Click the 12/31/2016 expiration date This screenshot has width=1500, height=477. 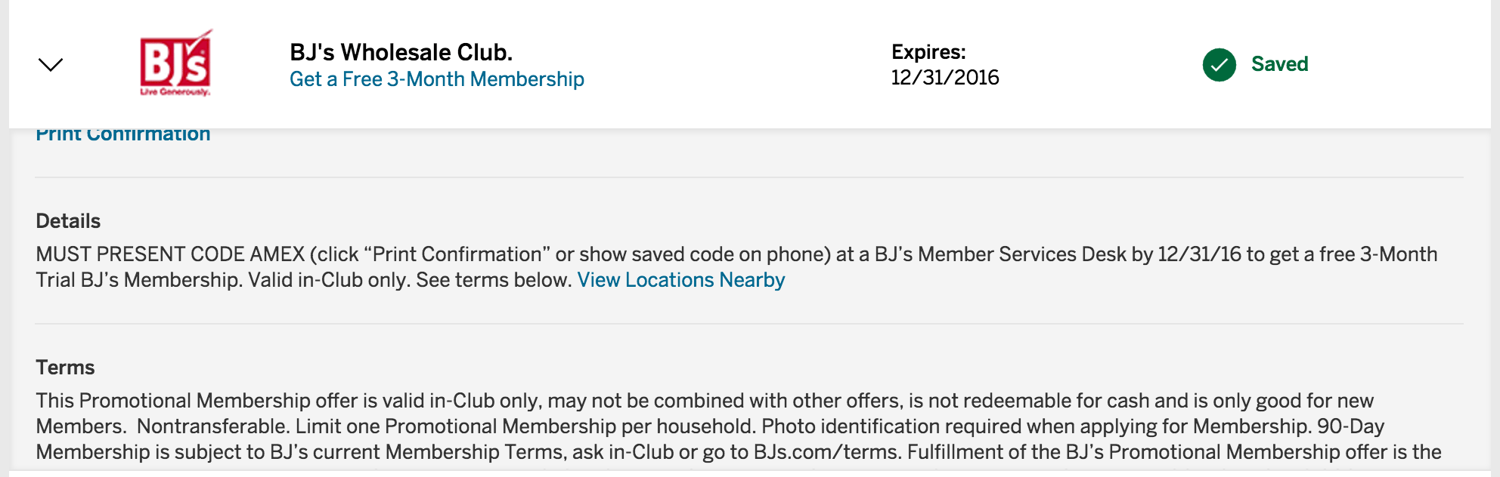tap(945, 78)
